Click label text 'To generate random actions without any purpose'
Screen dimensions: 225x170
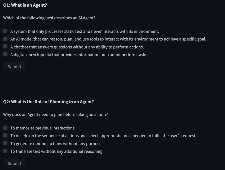click(x=56, y=144)
